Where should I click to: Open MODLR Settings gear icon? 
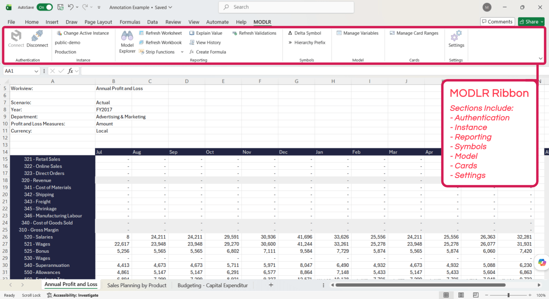(x=456, y=36)
